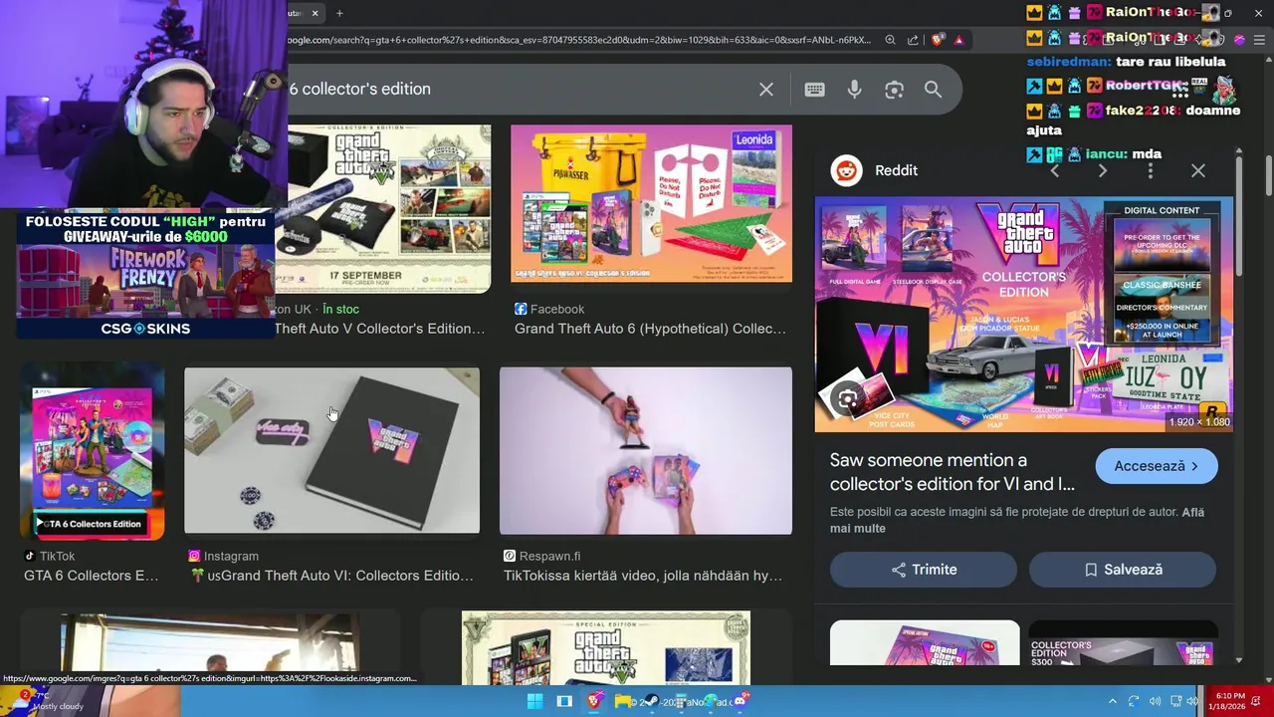Open the on-screen keyboard input tool
1274x717 pixels.
(814, 90)
